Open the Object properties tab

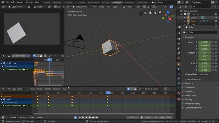click(x=179, y=64)
